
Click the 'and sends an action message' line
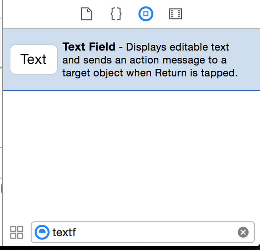coord(144,60)
